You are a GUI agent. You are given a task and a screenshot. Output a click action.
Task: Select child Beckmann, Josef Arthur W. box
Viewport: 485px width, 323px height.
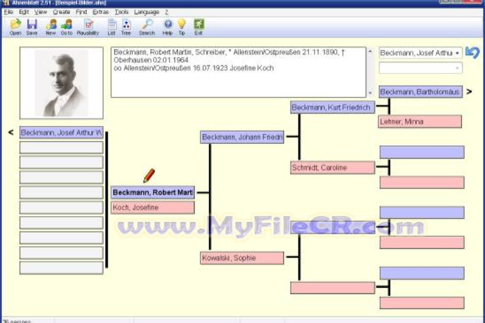[x=61, y=133]
